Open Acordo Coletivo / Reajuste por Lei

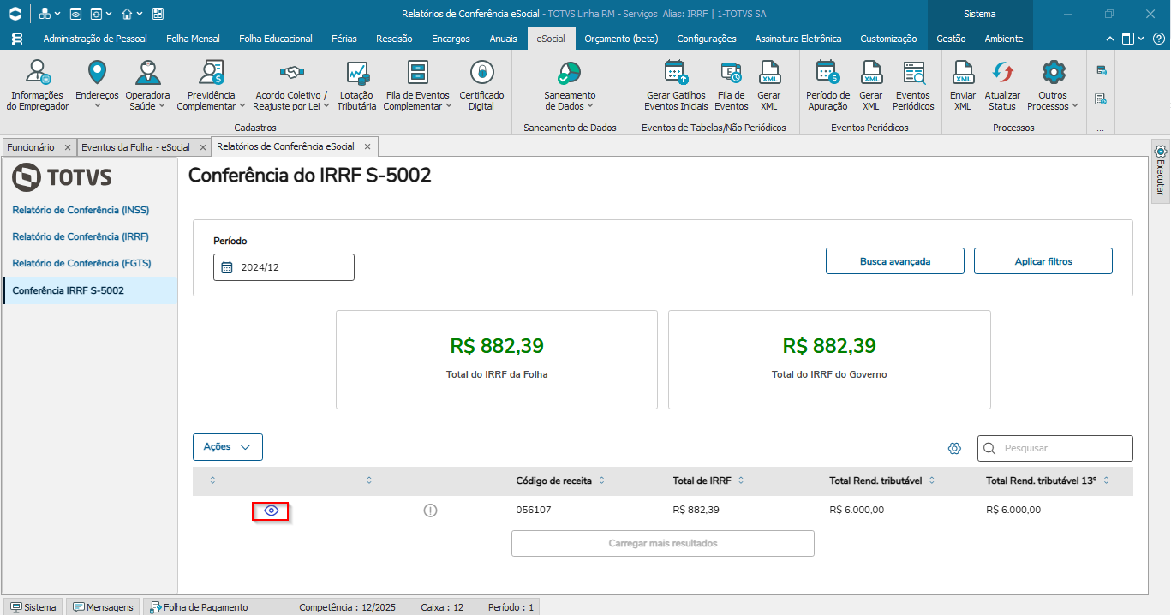click(x=291, y=86)
